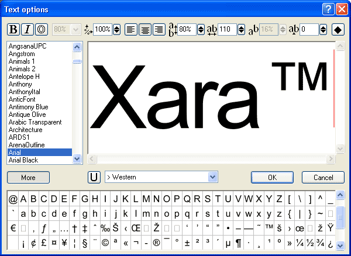The image size is (351, 256).
Task: Click the baseline shift 0 field
Action: 309,29
